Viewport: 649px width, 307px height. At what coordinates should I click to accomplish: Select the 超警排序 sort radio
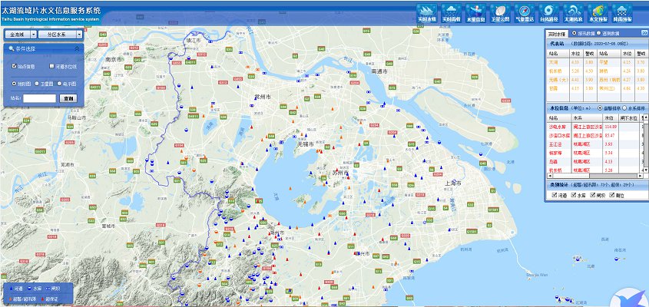(600, 107)
